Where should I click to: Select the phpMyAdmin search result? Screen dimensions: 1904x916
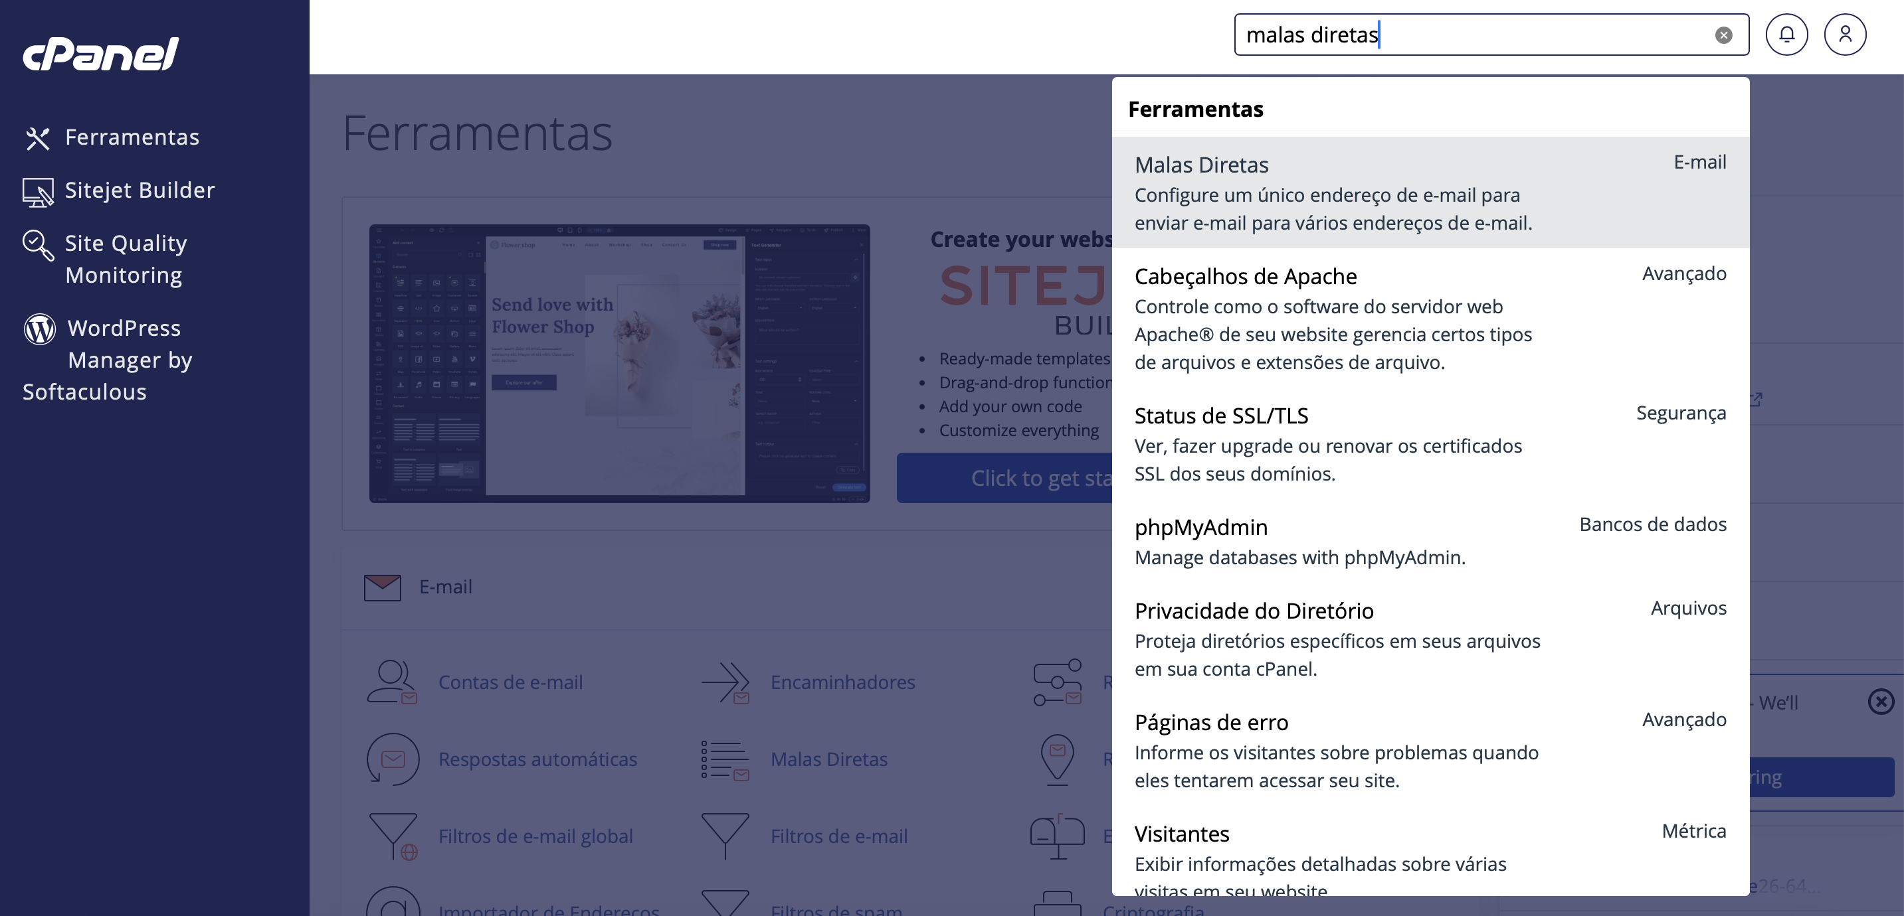point(1430,541)
